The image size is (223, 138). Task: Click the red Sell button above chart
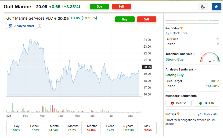146,19
